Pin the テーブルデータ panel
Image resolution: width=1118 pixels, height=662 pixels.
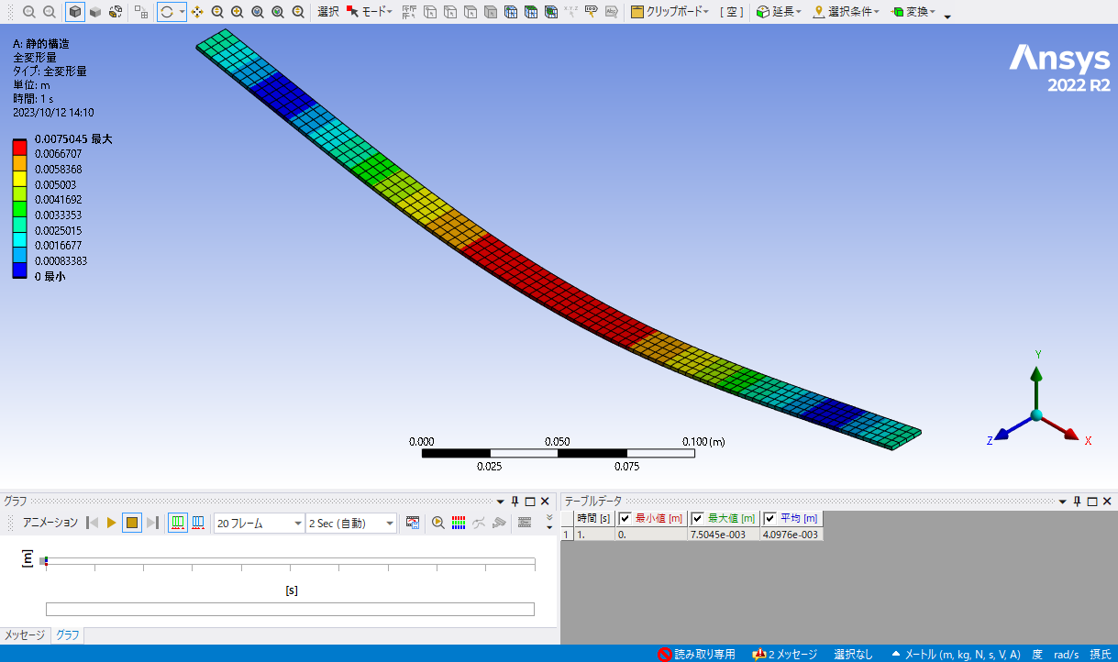point(1078,502)
